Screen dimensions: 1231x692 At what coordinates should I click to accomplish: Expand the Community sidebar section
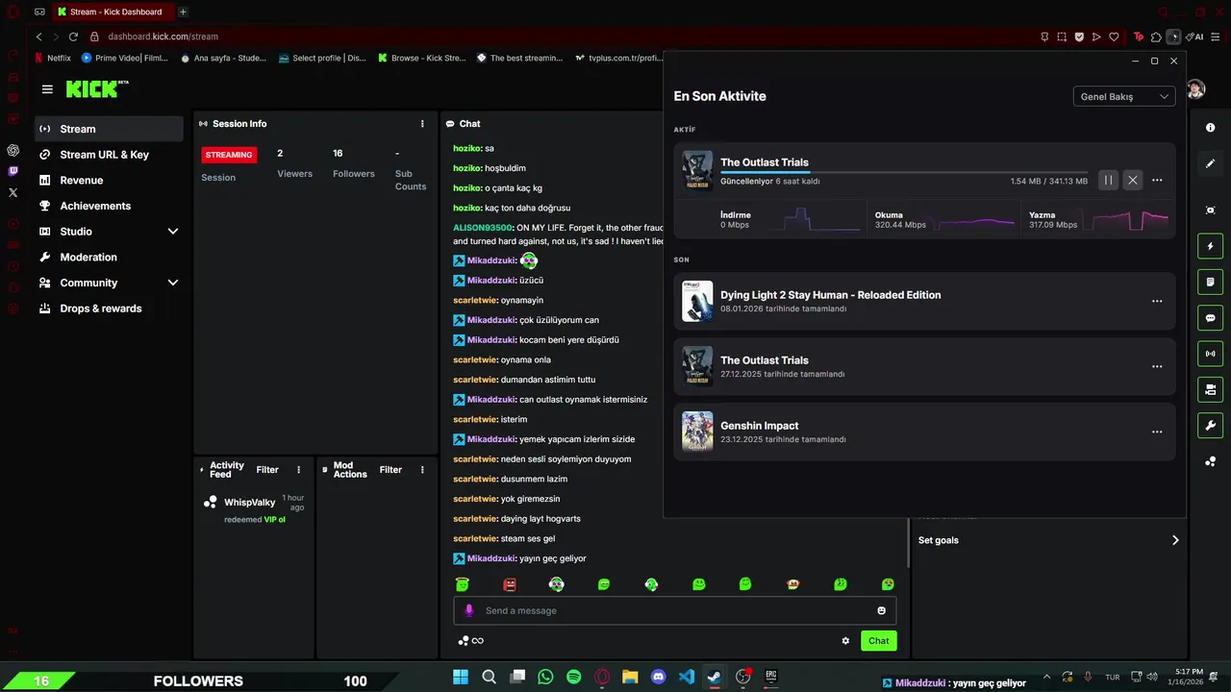(x=173, y=283)
